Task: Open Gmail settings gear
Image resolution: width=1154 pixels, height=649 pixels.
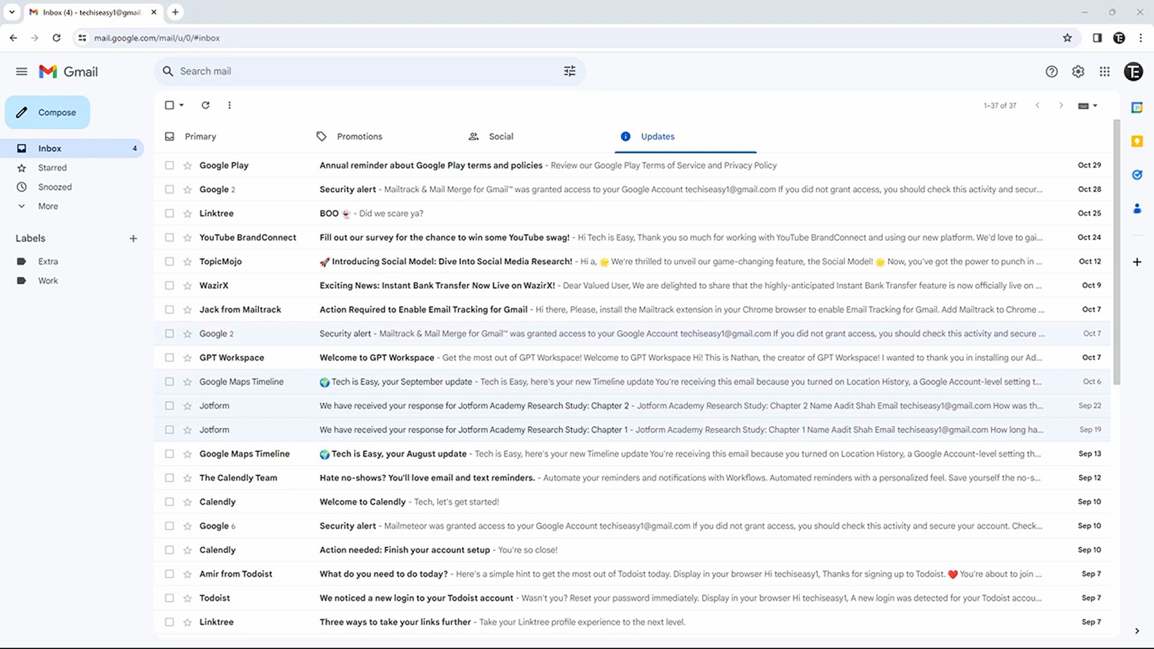Action: click(1078, 72)
